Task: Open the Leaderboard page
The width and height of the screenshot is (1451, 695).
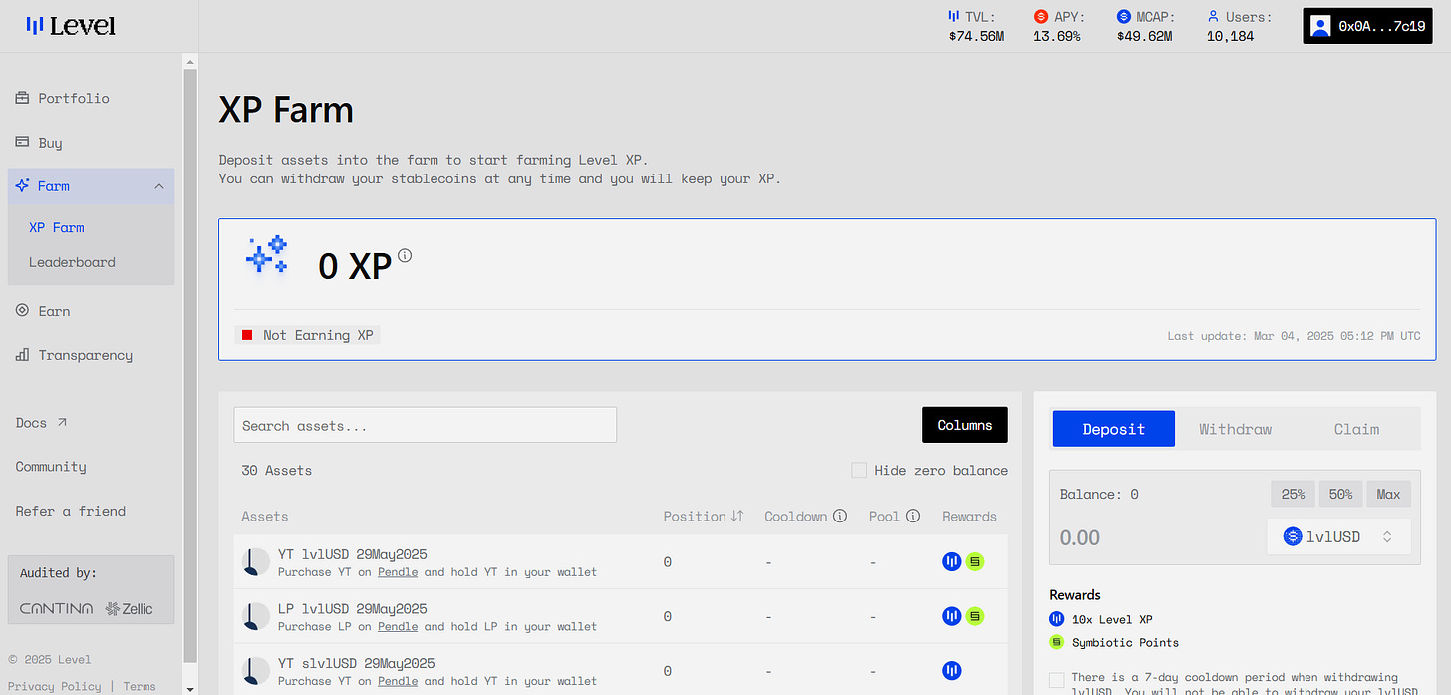Action: (x=72, y=262)
